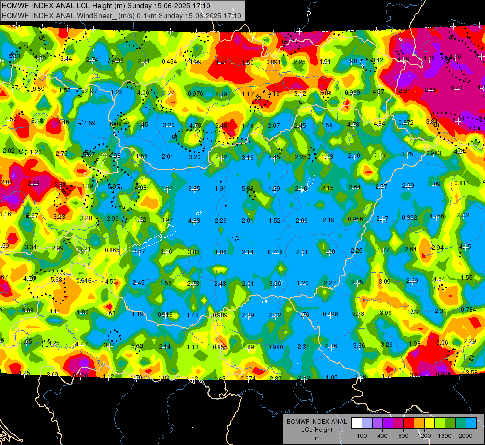Screen dimensions: 485x445
Task: Click the wind shear value 3.97
Action: click(x=167, y=220)
